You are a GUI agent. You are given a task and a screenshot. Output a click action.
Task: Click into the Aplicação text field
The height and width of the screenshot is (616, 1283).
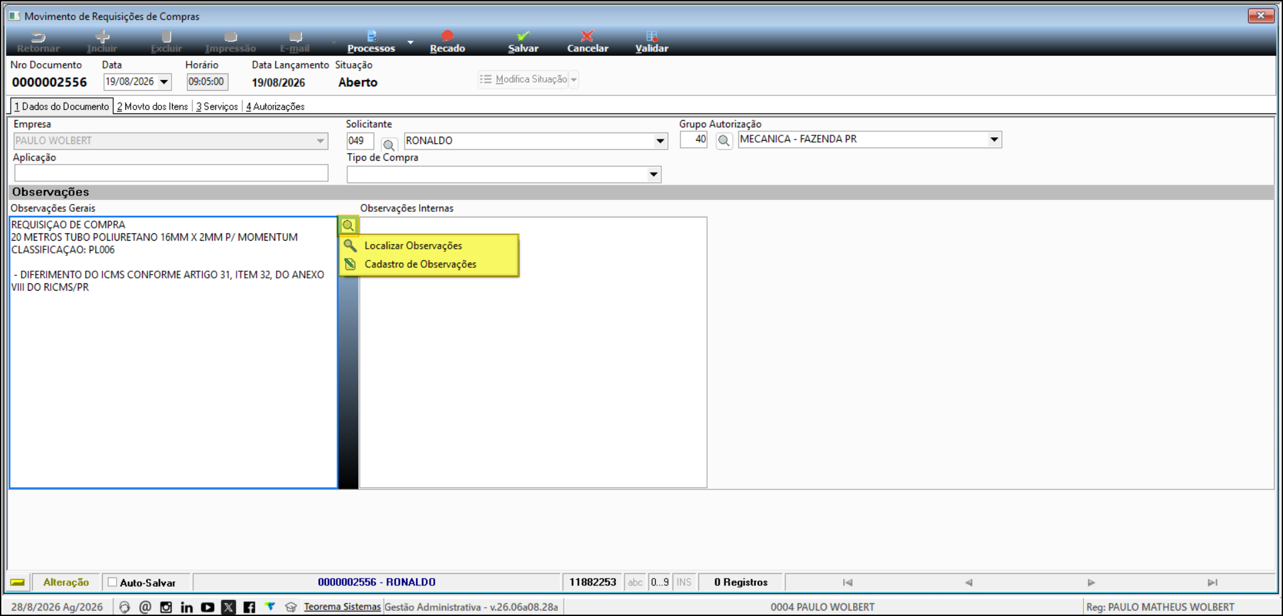(x=171, y=173)
